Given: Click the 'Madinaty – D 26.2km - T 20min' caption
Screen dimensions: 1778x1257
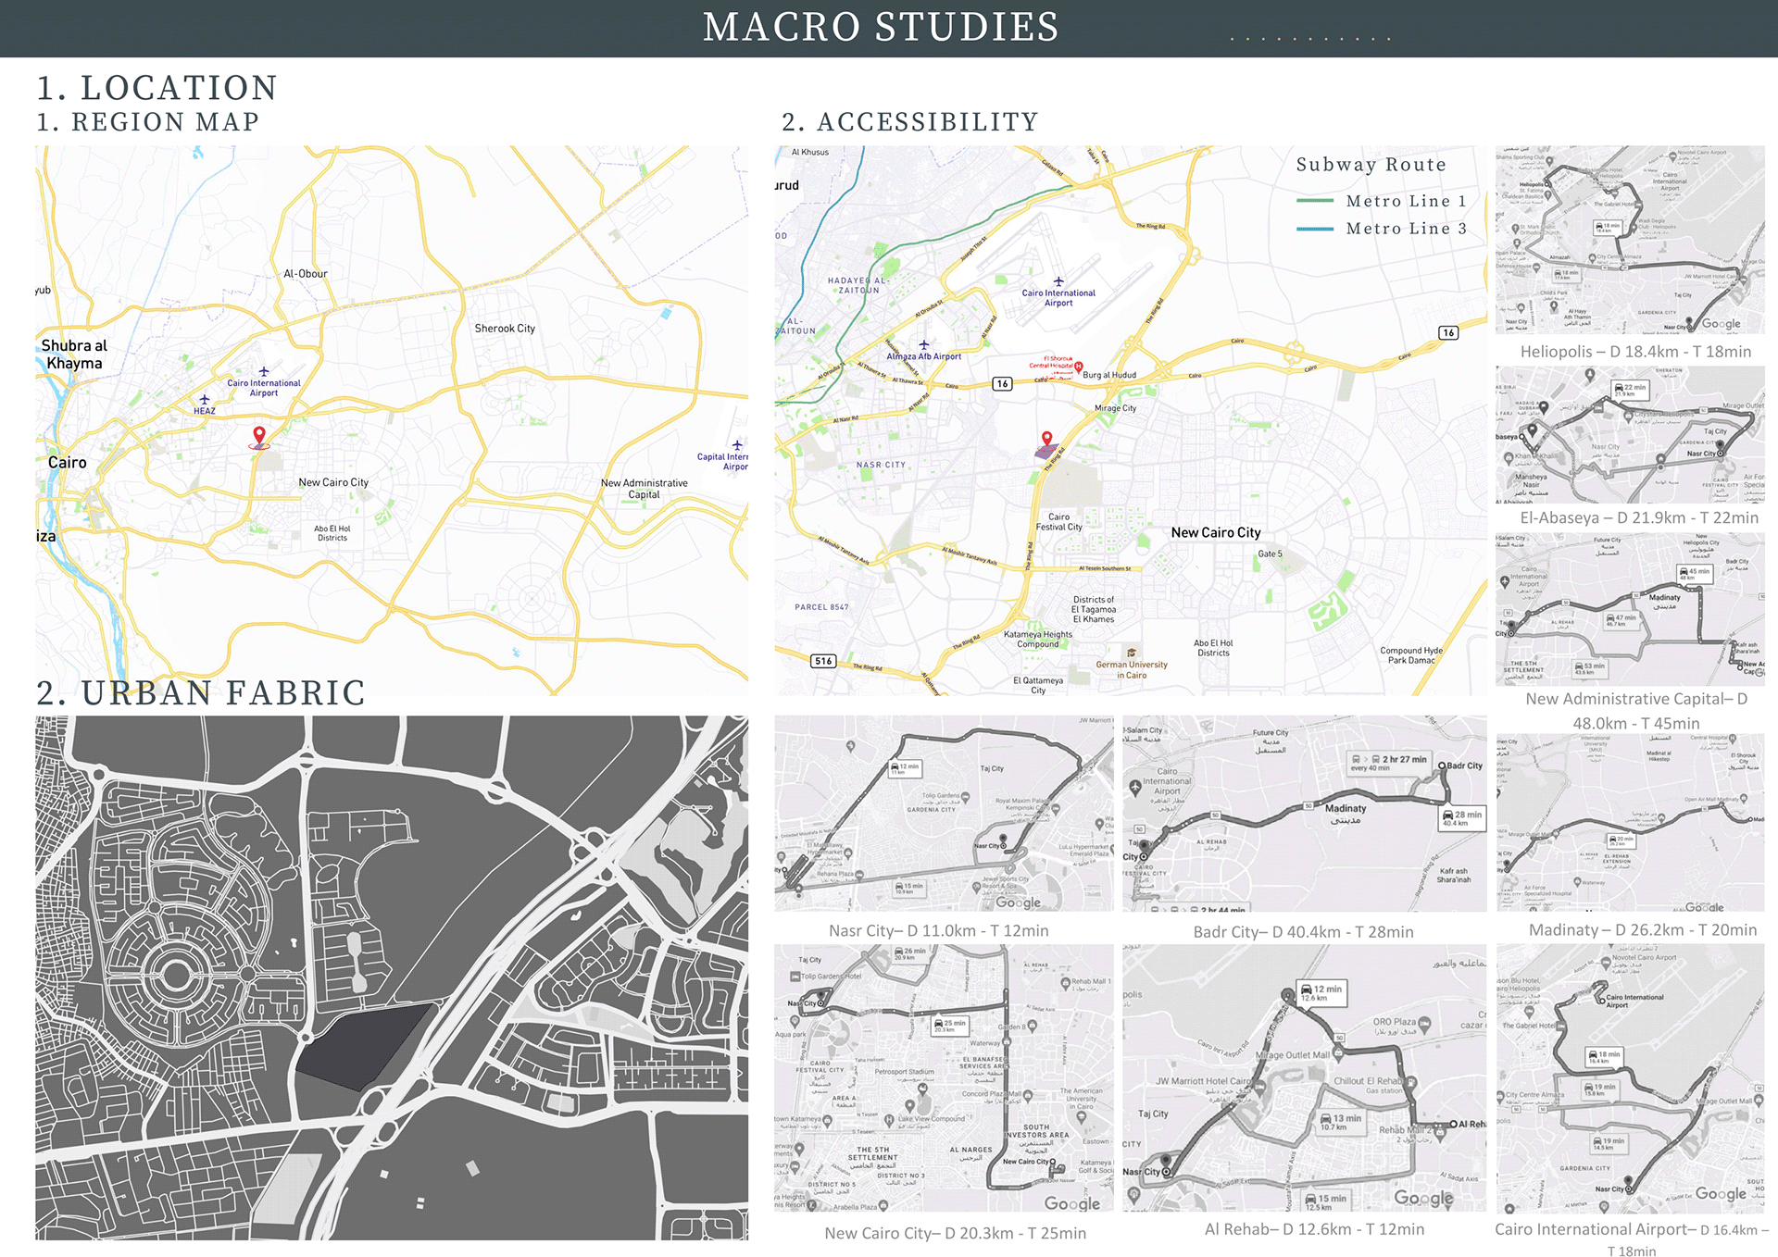Looking at the screenshot, I should (x=1643, y=929).
